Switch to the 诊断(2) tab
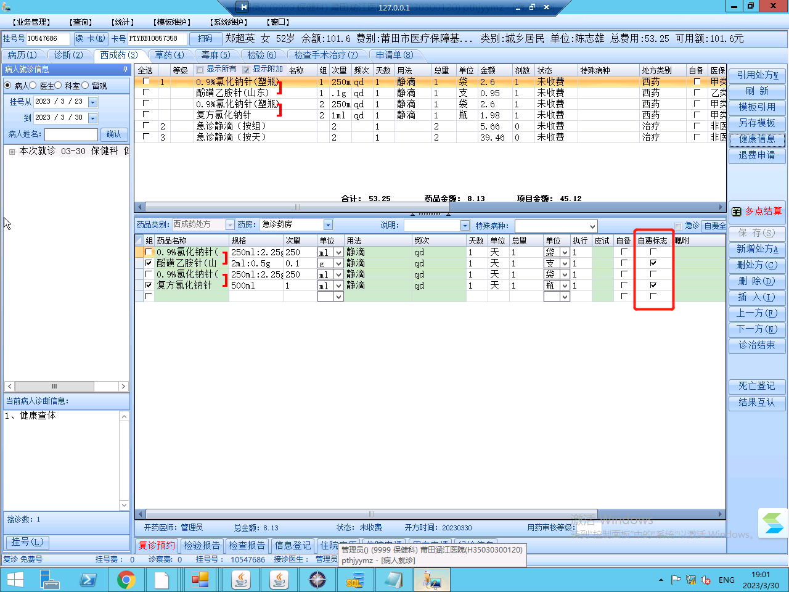This screenshot has width=789, height=592. click(68, 55)
